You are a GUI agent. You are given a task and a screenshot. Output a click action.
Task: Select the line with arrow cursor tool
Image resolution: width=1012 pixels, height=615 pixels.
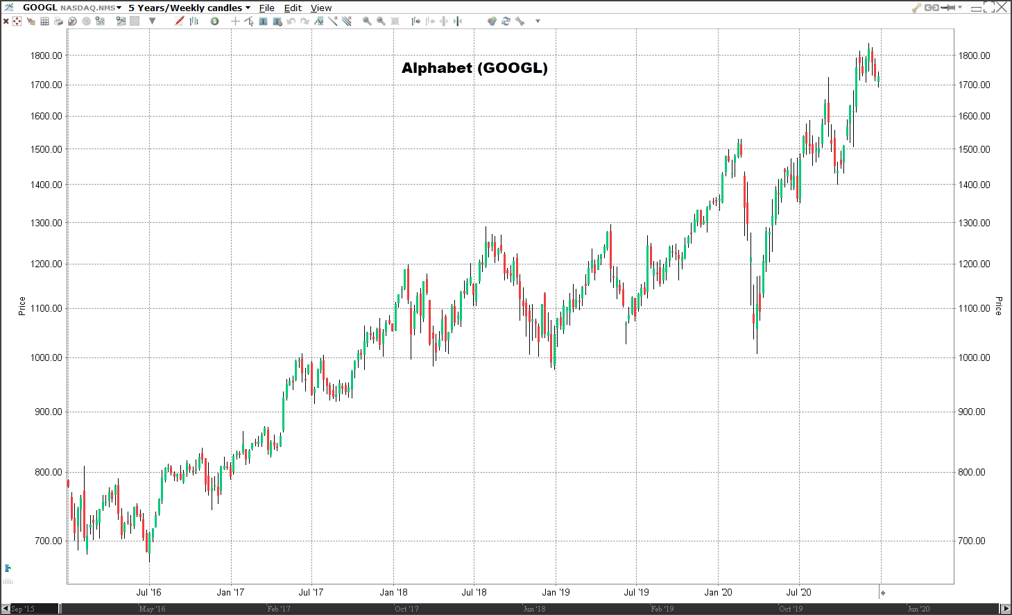pyautogui.click(x=249, y=22)
